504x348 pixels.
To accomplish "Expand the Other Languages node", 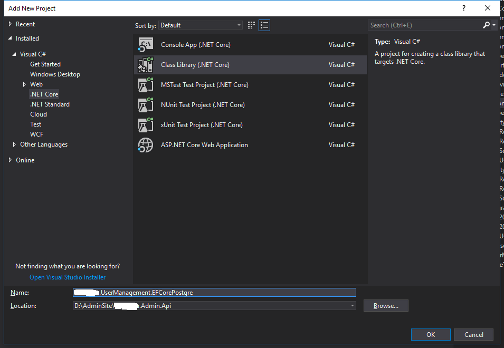I will click(x=14, y=144).
